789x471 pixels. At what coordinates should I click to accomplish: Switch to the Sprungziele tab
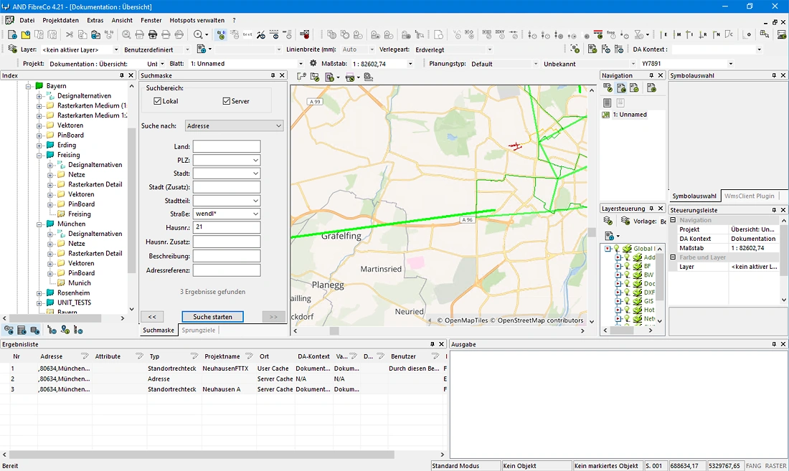tap(198, 330)
